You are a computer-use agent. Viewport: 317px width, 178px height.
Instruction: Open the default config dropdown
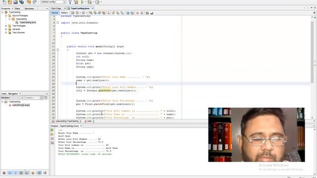(x=53, y=2)
